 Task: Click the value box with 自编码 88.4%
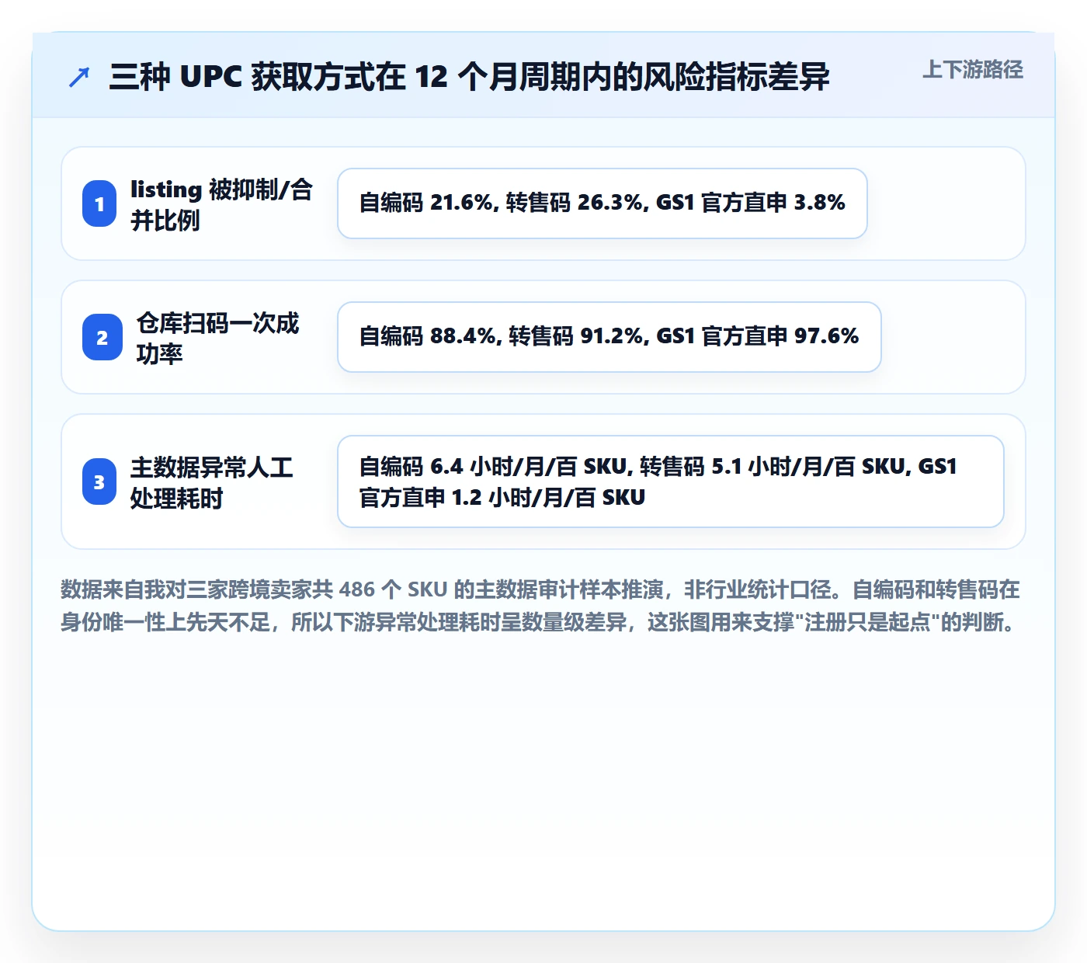609,337
